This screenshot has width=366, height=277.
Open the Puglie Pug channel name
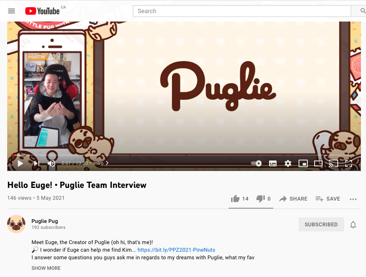[45, 221]
